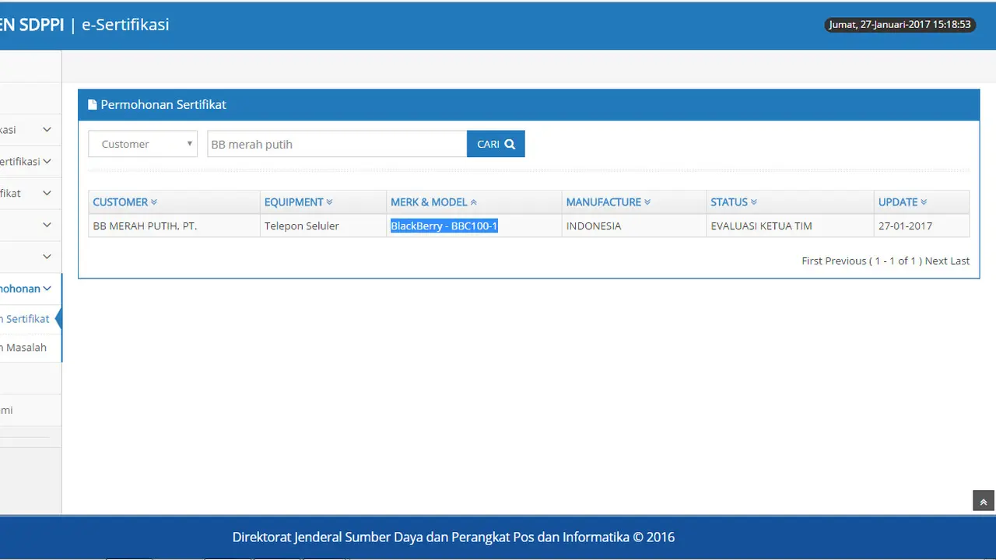Image resolution: width=996 pixels, height=560 pixels.
Task: Expand the sidebar menu ending in 'fikat'
Action: [x=30, y=193]
